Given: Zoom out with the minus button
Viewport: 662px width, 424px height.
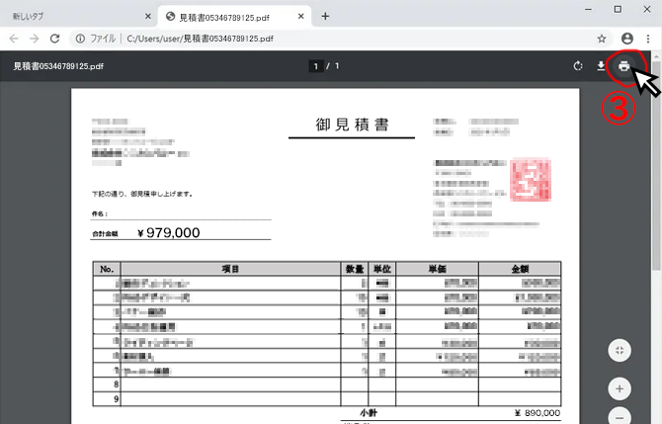Looking at the screenshot, I should coord(619,416).
